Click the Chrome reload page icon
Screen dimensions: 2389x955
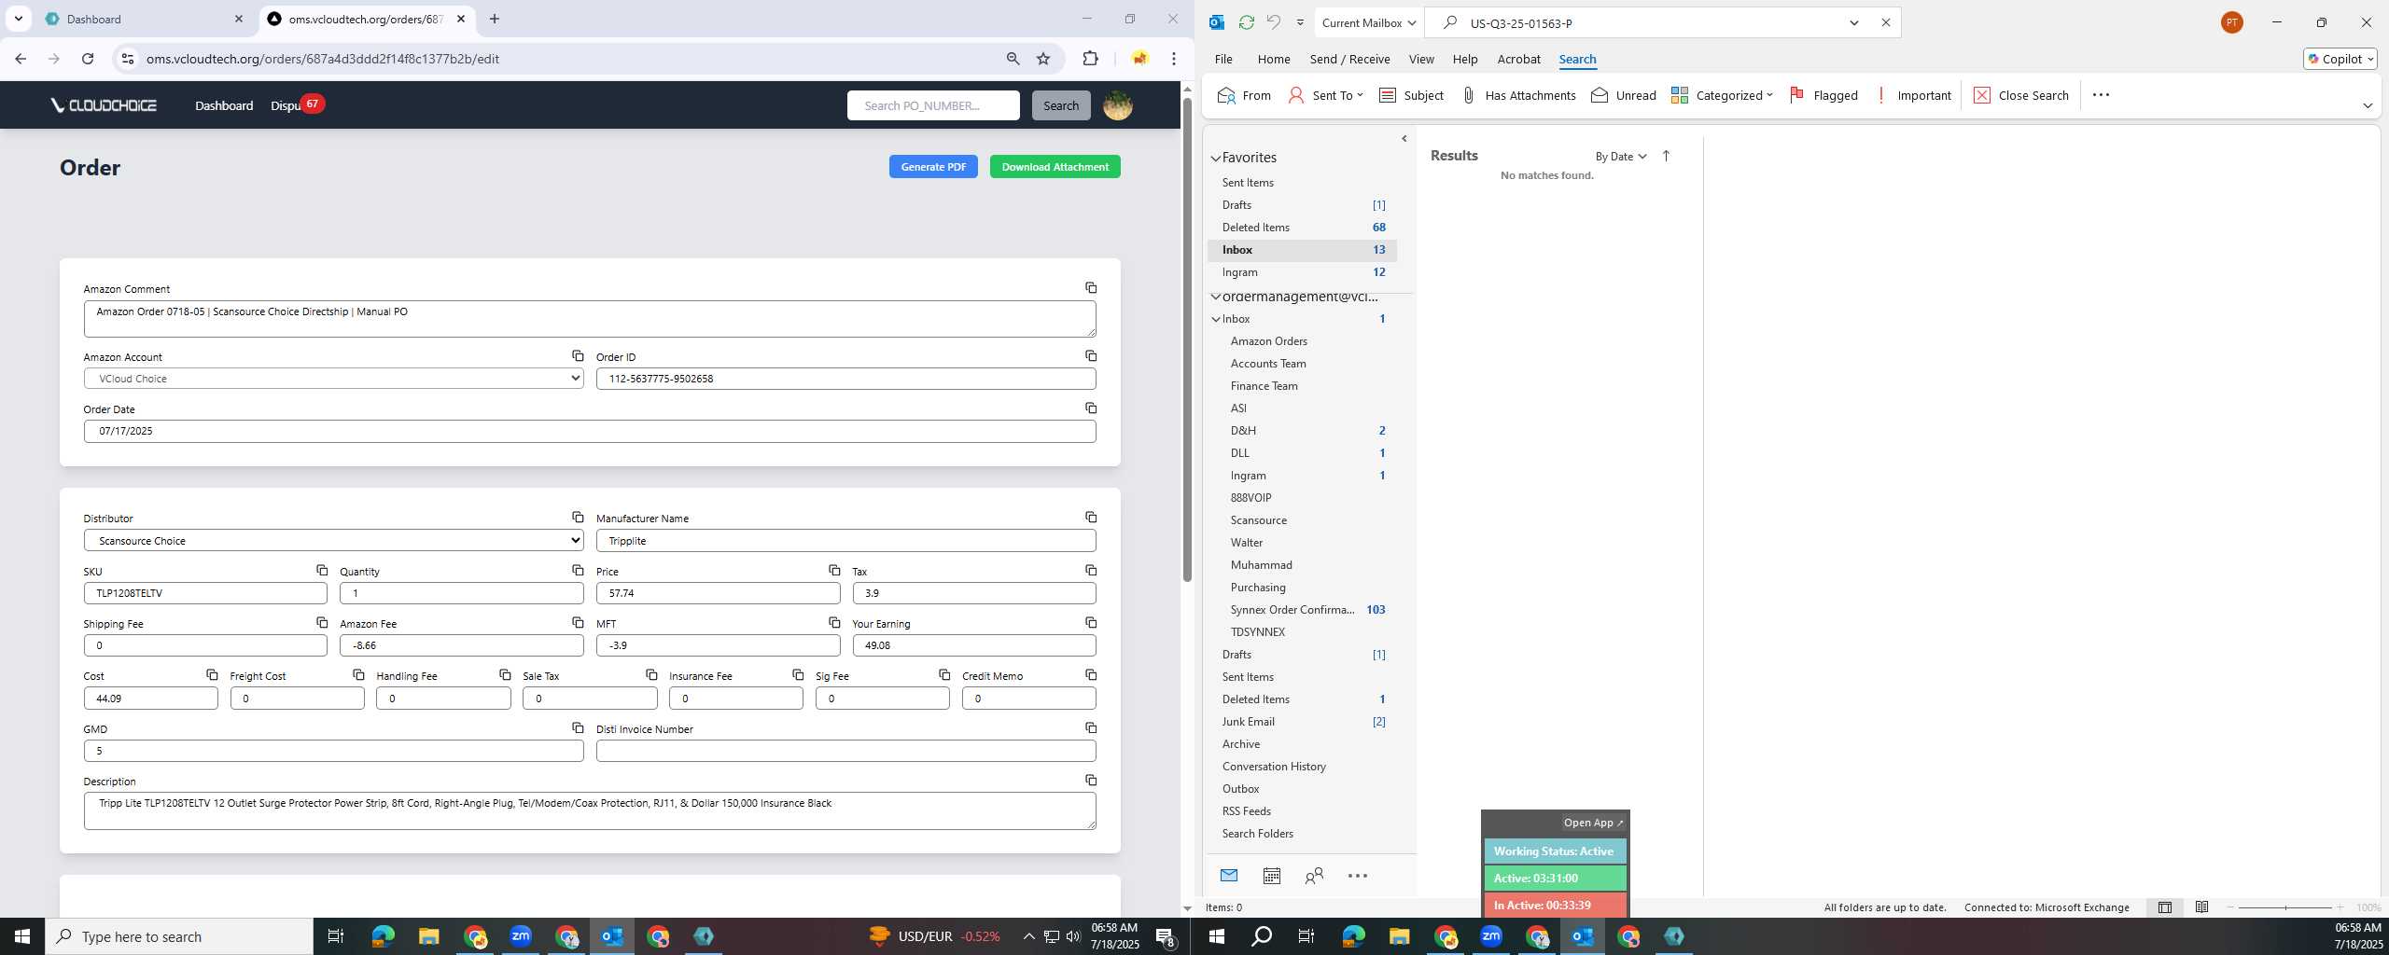click(88, 59)
